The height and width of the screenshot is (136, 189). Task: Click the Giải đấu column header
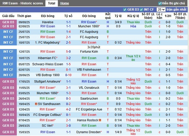[8, 16]
